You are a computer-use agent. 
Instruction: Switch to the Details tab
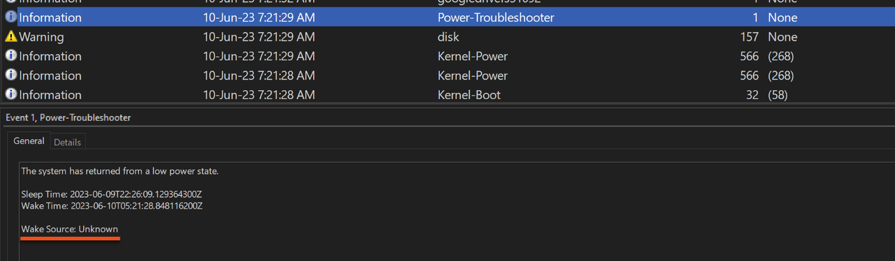68,142
